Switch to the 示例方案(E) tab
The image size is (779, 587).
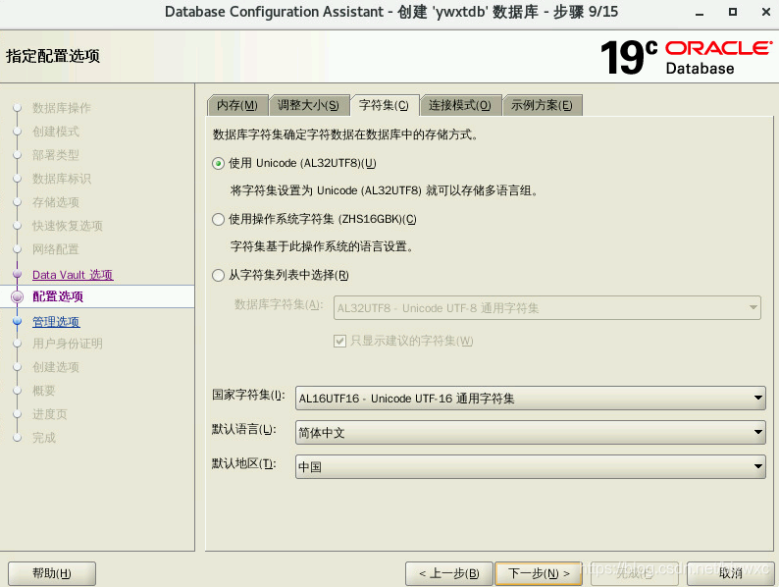[542, 105]
